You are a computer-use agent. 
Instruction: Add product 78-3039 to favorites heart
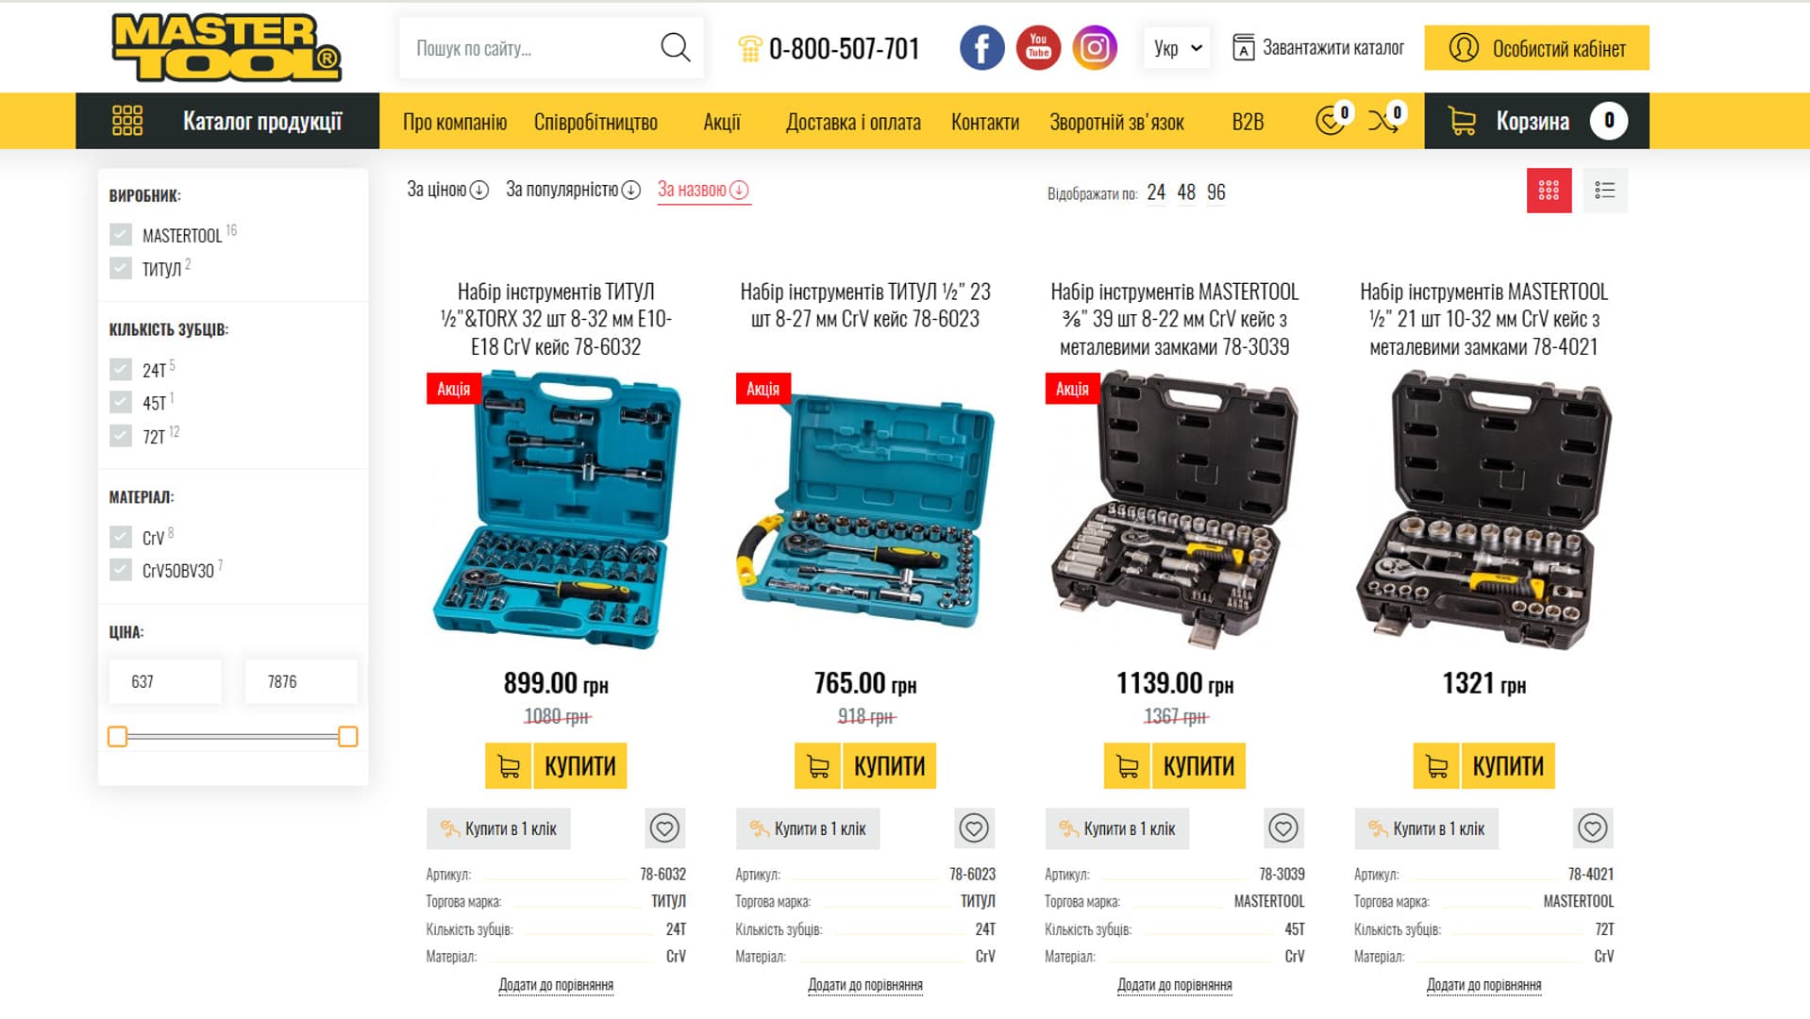click(1283, 828)
